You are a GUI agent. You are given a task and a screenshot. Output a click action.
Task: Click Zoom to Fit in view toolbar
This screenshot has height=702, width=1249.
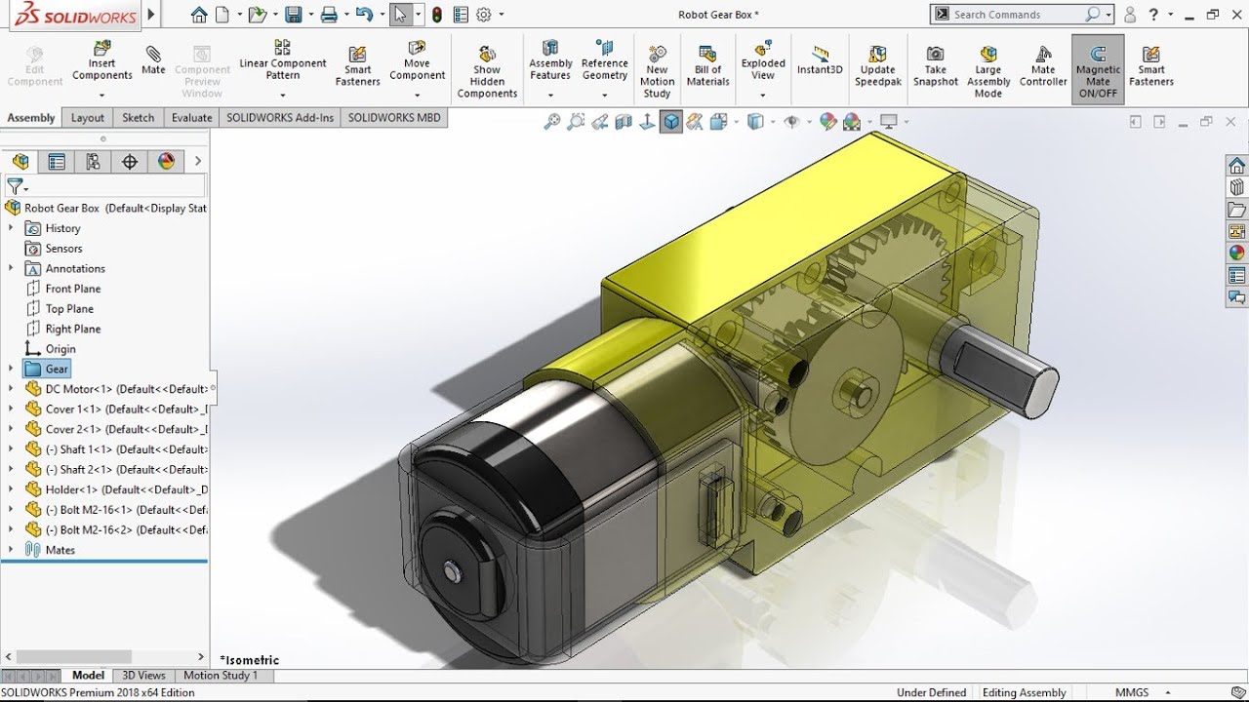(552, 122)
